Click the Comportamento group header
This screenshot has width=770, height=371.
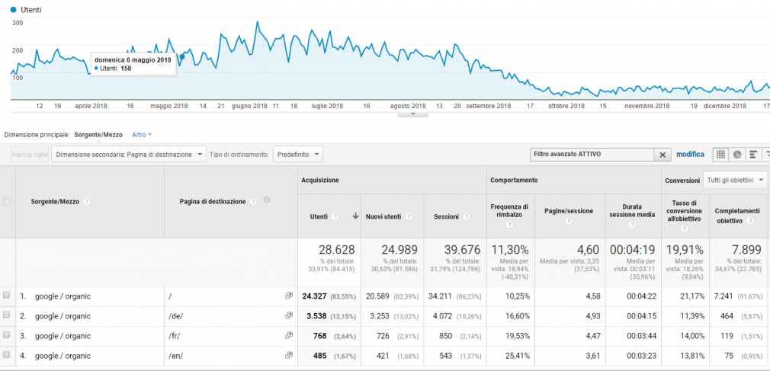click(514, 180)
